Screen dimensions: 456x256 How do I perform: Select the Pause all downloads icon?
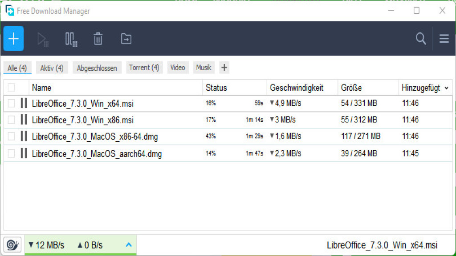(x=71, y=39)
